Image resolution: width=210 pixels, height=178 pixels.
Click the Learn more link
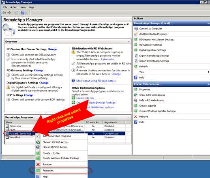[x=108, y=59]
